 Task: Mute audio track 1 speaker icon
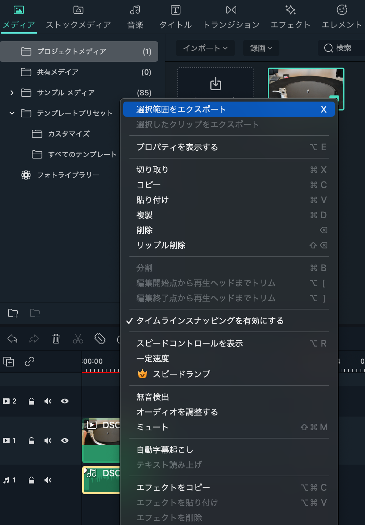click(48, 480)
